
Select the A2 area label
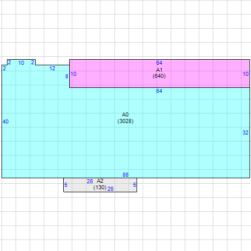100,181
